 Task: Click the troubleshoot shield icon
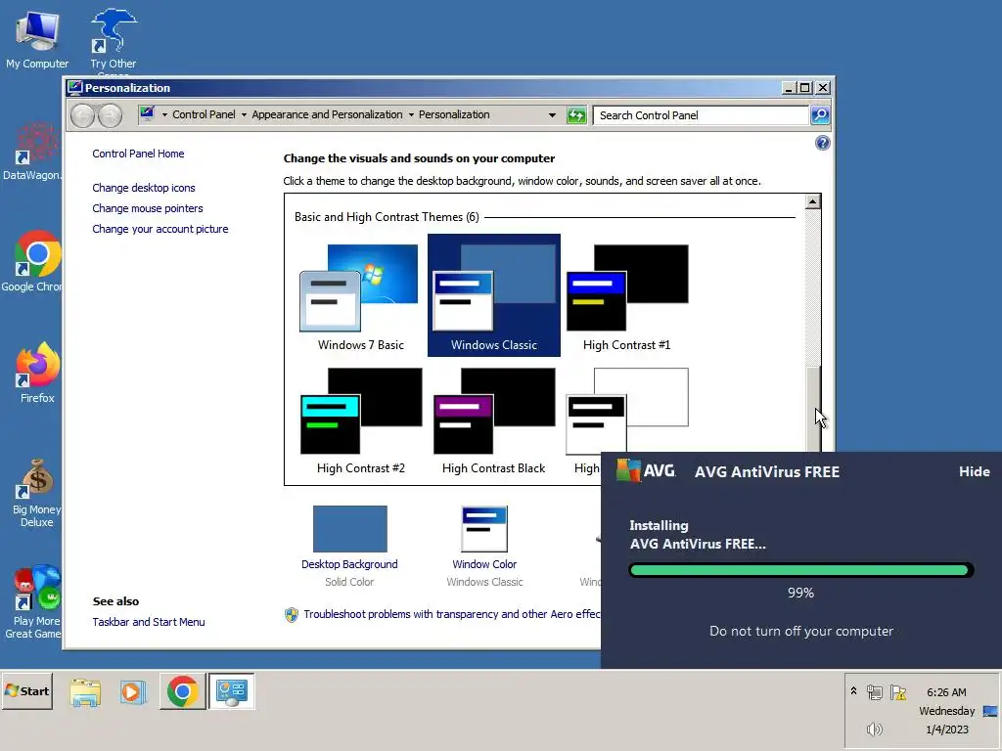point(292,614)
